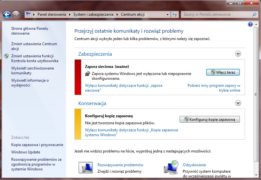Go back using the Back arrow button
The height and width of the screenshot is (180, 261).
(x=7, y=15)
